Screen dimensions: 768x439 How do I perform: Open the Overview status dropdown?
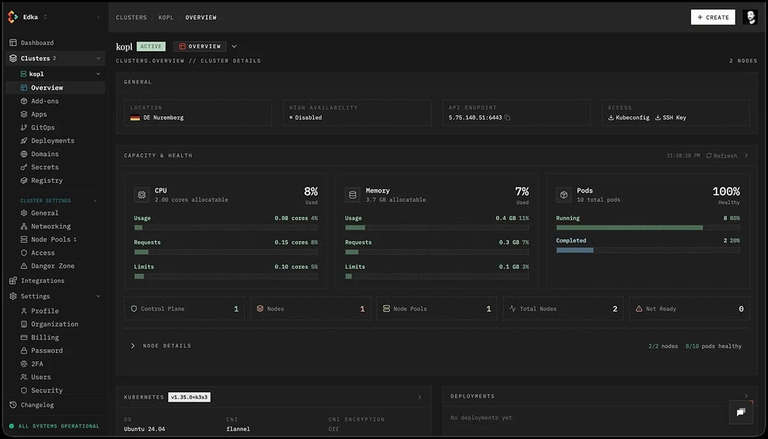[234, 46]
